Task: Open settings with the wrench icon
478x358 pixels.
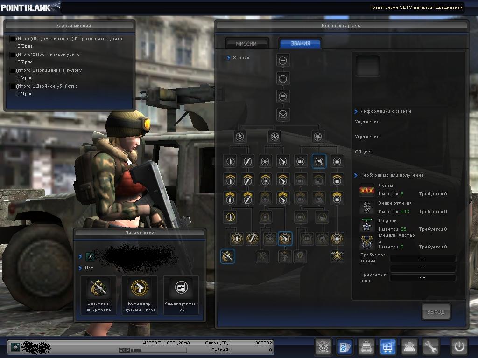Action: 430,346
